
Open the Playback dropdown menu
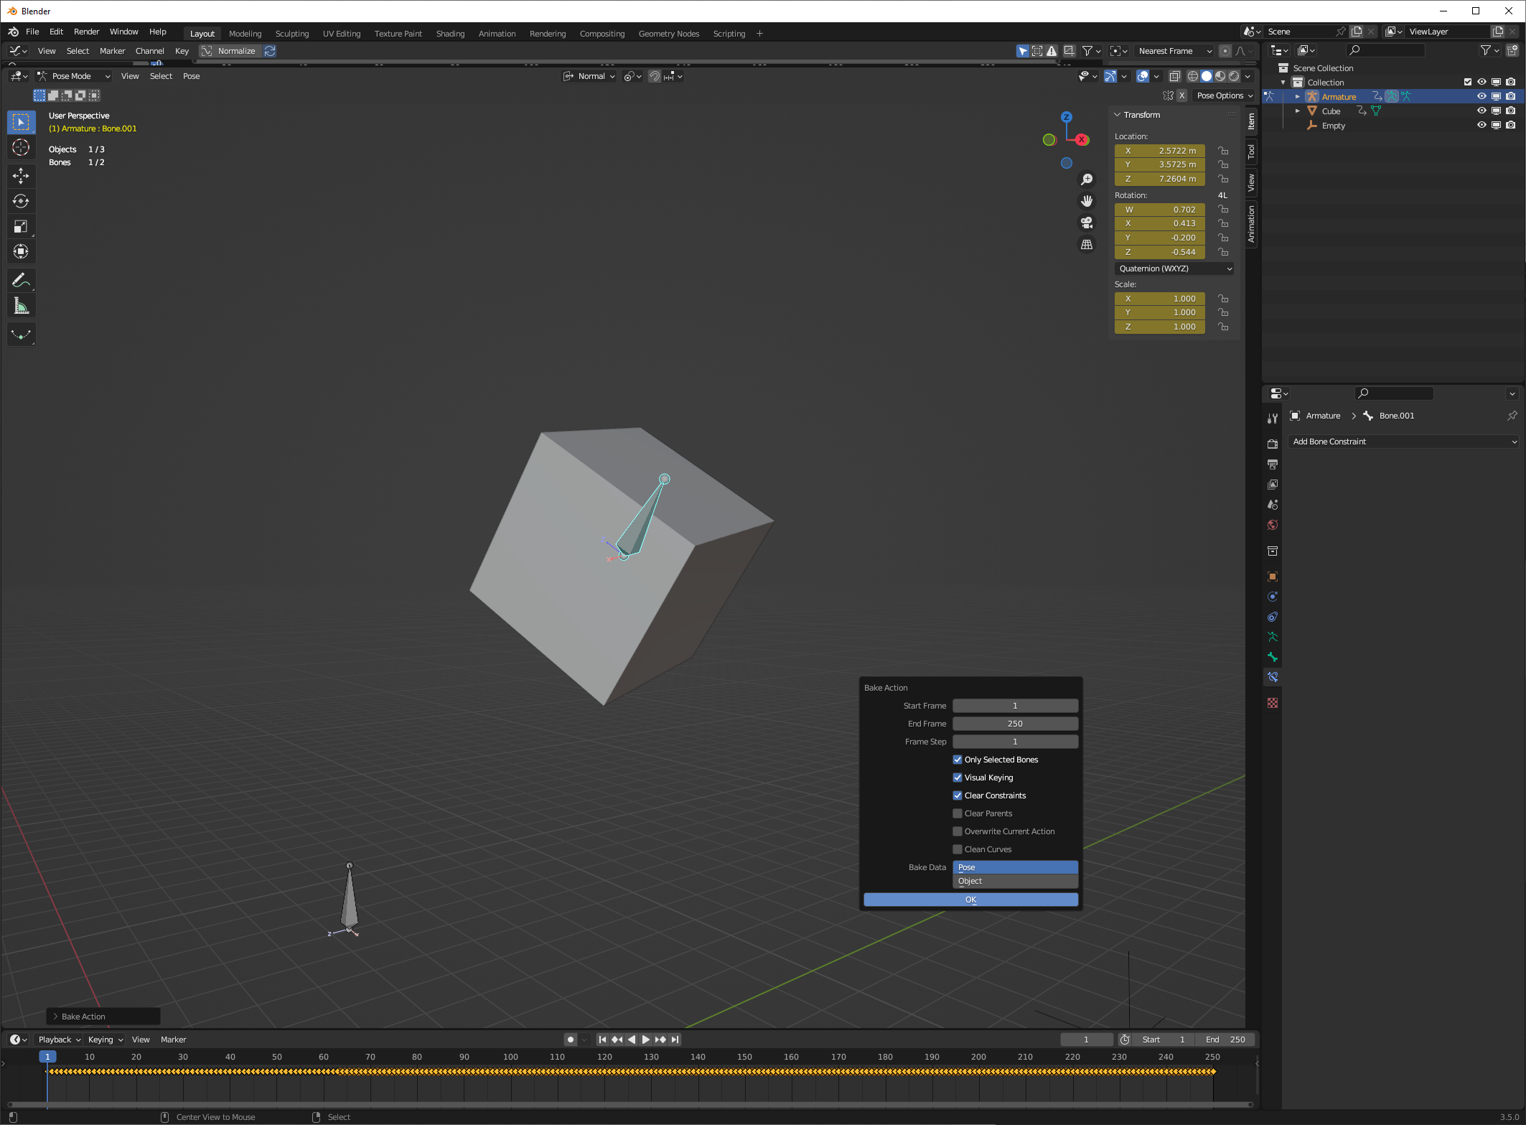tap(60, 1040)
